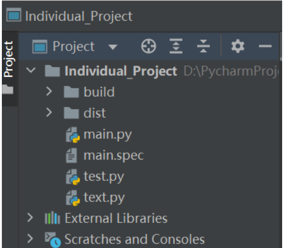Expand the build folder chevron
The height and width of the screenshot is (248, 284).
(49, 91)
